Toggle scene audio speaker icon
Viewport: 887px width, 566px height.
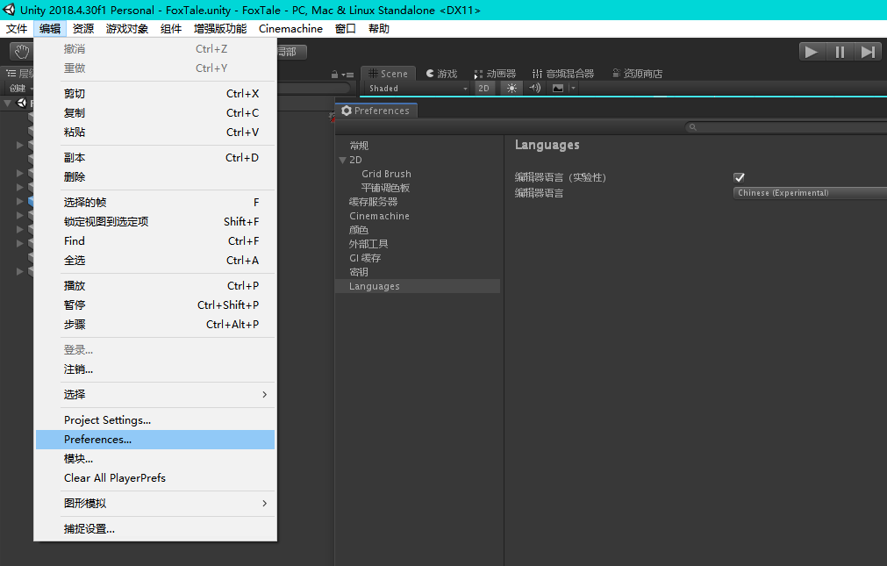click(534, 89)
